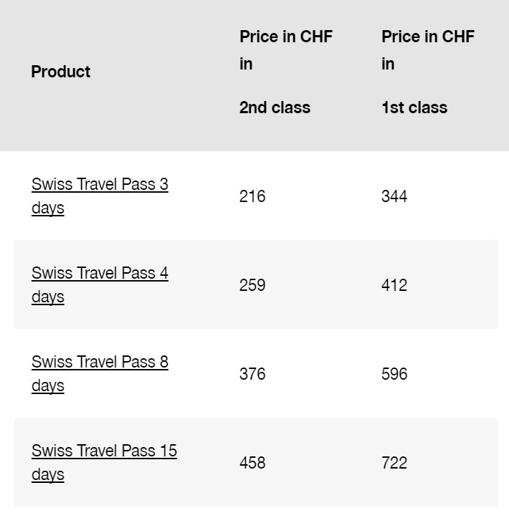Click the word 'days' under Pass 15
The width and height of the screenshot is (509, 518).
coord(48,475)
